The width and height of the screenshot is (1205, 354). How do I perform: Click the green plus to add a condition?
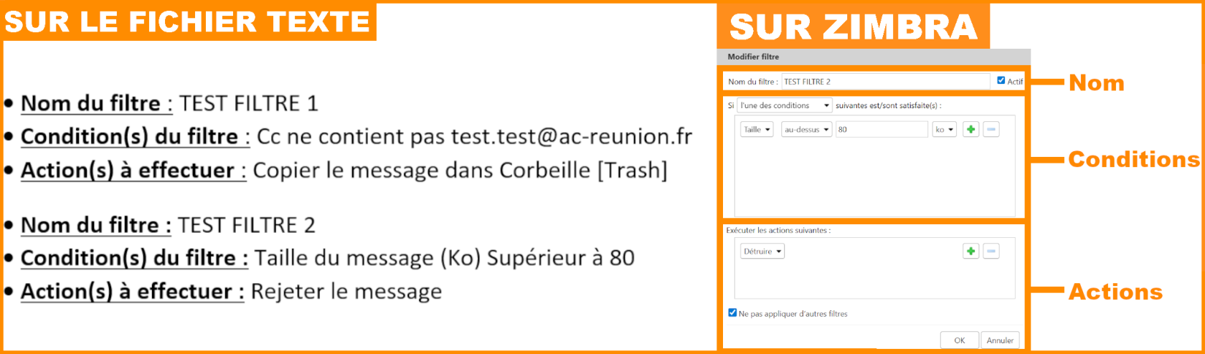pos(970,130)
